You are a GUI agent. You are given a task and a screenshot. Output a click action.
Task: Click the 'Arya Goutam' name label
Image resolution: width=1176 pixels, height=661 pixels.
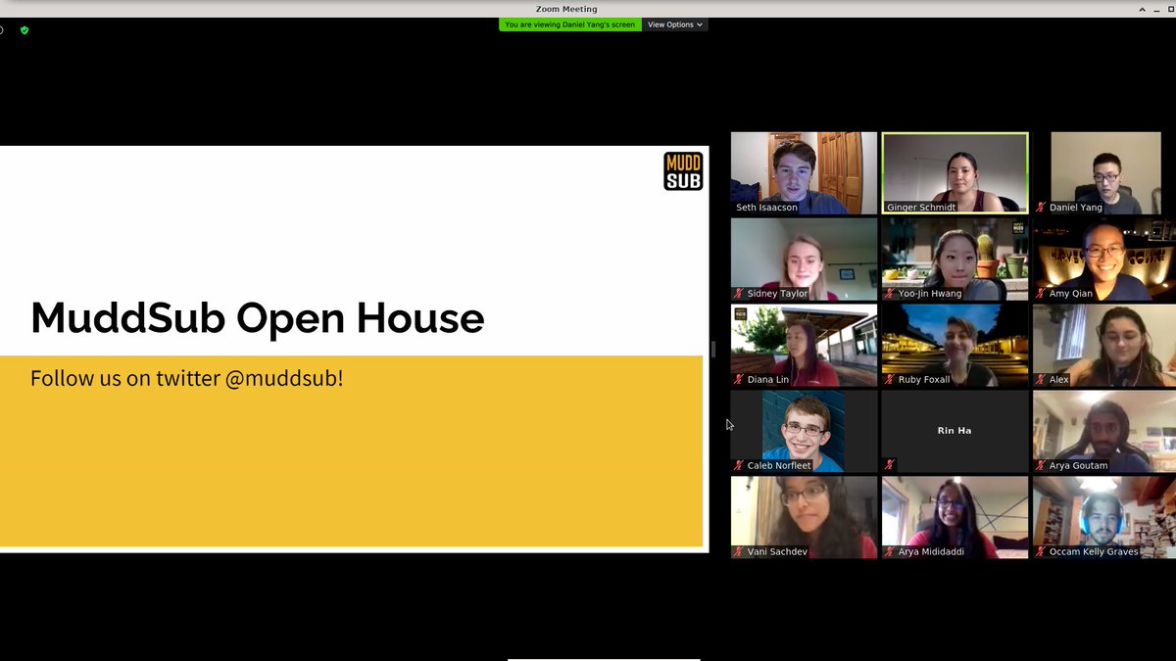tap(1078, 466)
